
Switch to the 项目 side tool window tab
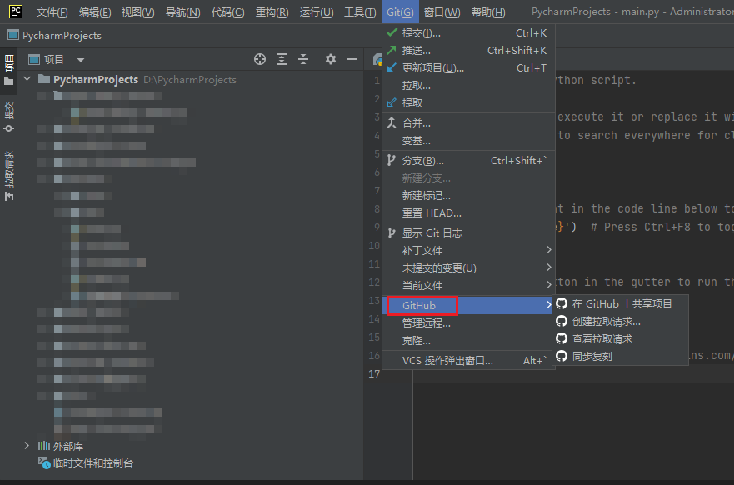pyautogui.click(x=9, y=70)
